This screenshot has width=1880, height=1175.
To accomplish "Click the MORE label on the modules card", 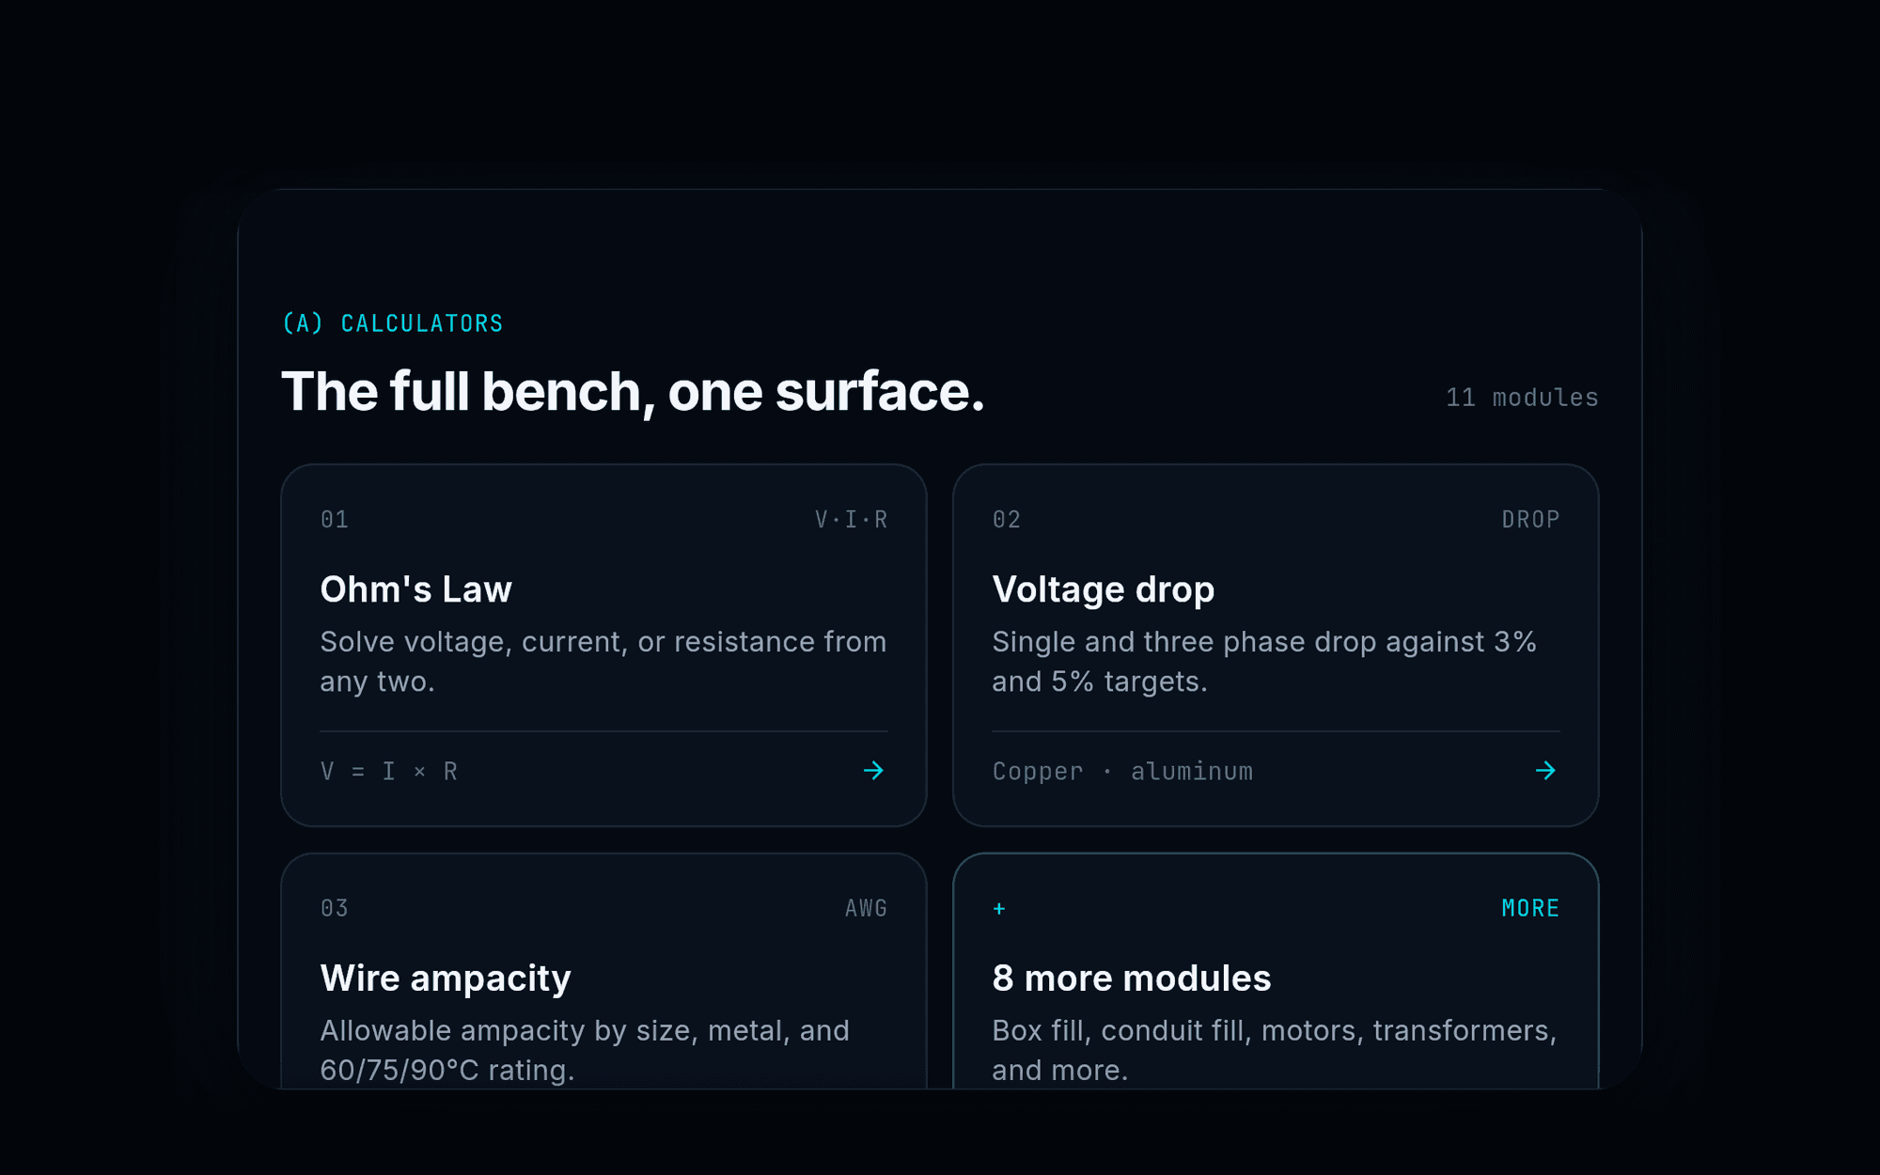I will pos(1530,908).
